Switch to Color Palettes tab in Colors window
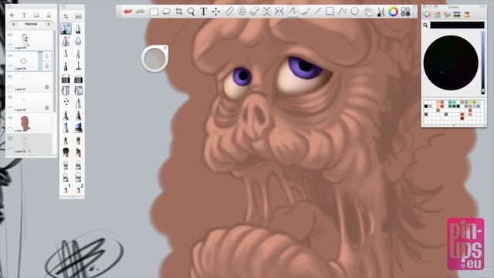 pyautogui.click(x=447, y=15)
